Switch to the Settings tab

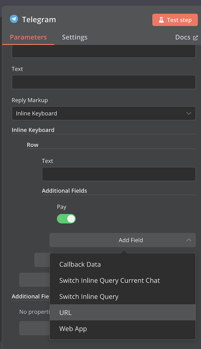click(74, 37)
